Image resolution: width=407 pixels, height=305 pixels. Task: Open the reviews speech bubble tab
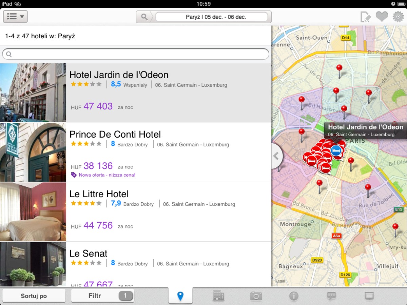(x=331, y=296)
